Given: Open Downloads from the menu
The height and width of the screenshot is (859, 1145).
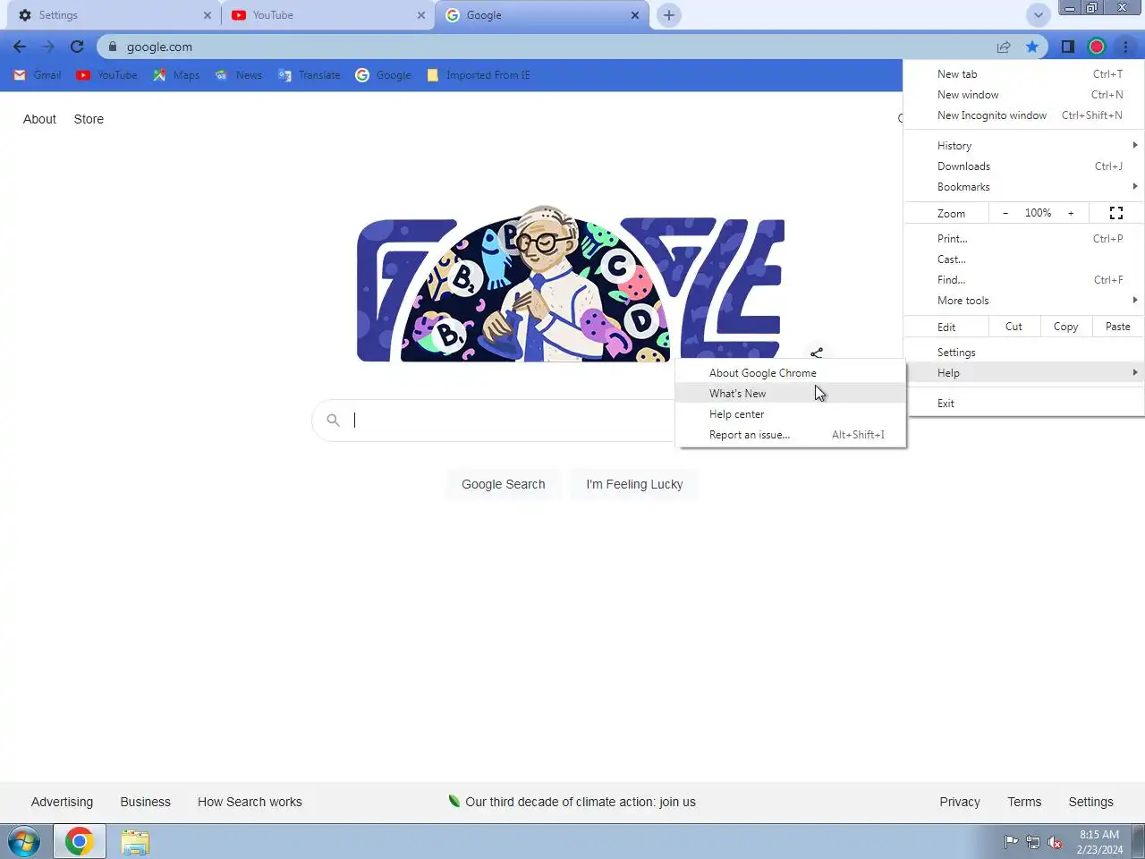Looking at the screenshot, I should pyautogui.click(x=1023, y=166).
